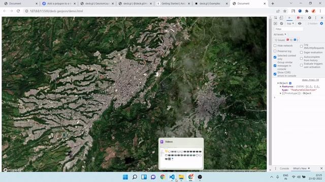Click the red error count badge in the DevTools toolbar
This screenshot has width=325, height=182.
300,18
